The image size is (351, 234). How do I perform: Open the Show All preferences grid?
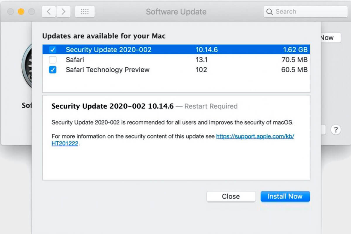click(x=85, y=12)
